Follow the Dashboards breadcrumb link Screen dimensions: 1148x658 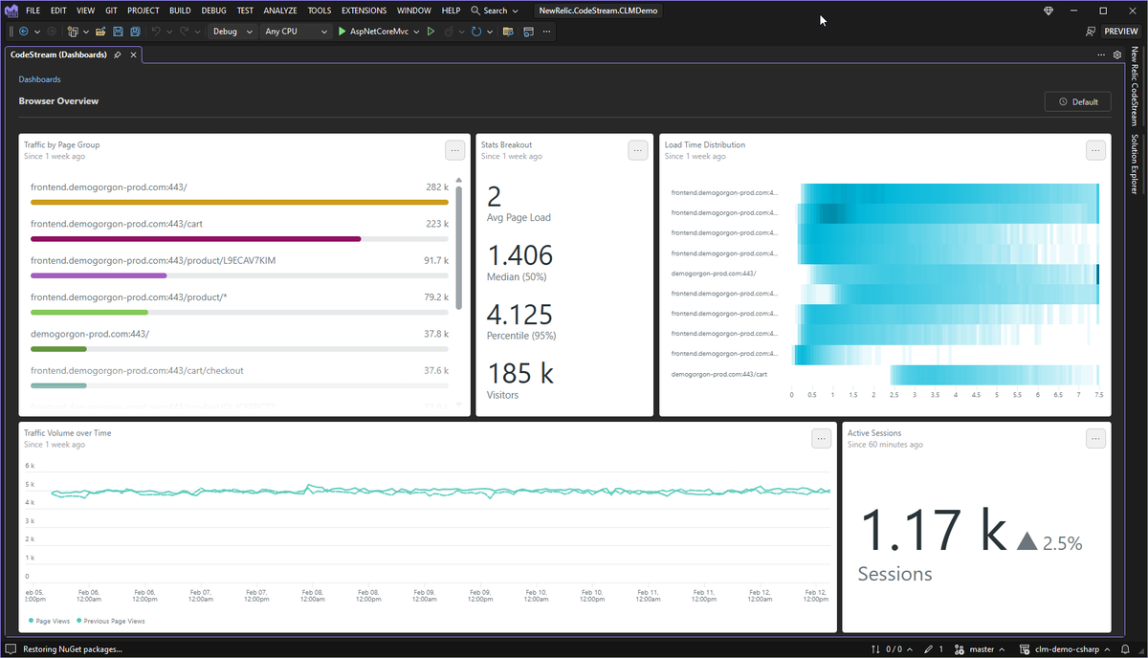click(x=39, y=79)
